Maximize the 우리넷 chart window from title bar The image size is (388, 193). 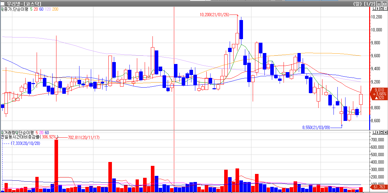379,4
